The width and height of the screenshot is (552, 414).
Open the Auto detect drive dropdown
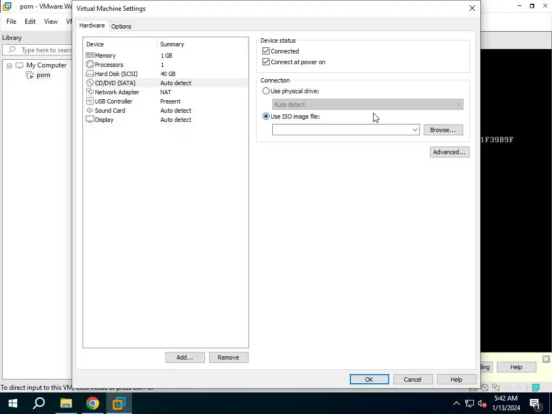tap(458, 105)
